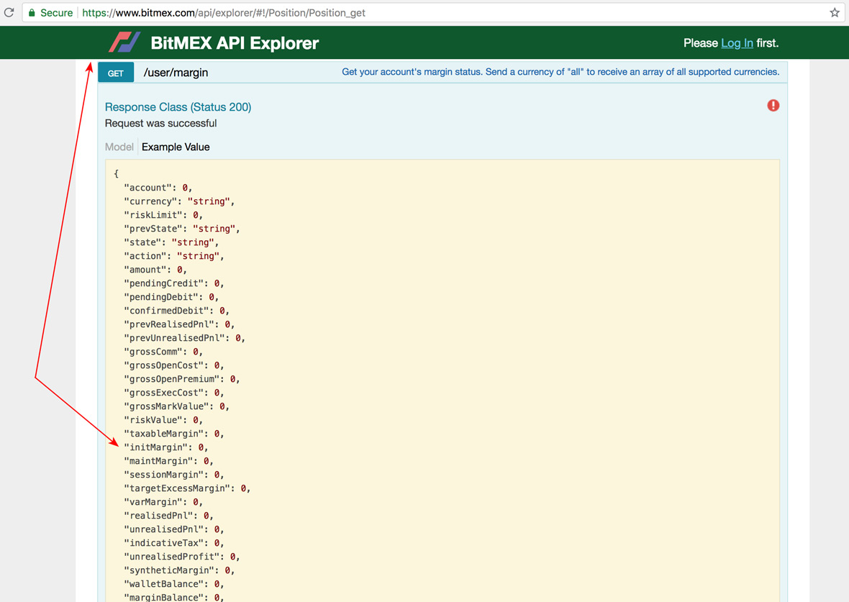Click the "walletBalance": 0 line
Image resolution: width=849 pixels, height=602 pixels.
point(174,584)
